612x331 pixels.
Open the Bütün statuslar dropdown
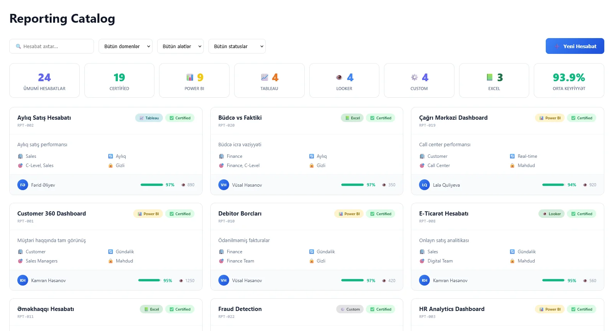pyautogui.click(x=237, y=46)
